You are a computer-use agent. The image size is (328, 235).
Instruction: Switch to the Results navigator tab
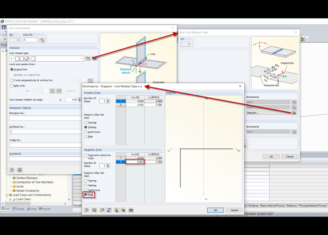45,209
